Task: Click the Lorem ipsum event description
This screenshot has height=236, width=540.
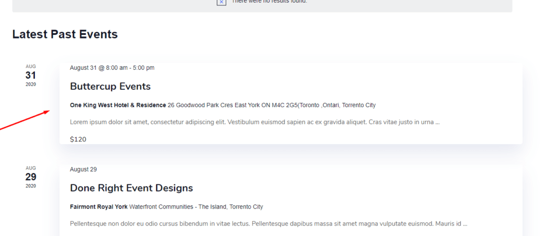Action: pos(255,122)
